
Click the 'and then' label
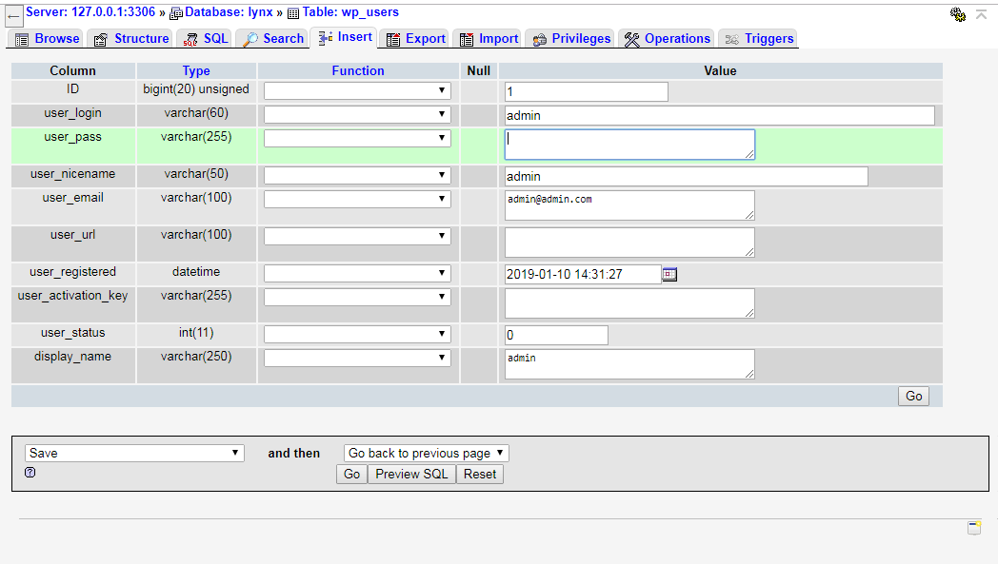tap(294, 454)
